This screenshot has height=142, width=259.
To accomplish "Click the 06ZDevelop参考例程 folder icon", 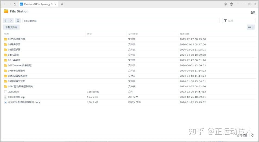I will tap(6, 66).
